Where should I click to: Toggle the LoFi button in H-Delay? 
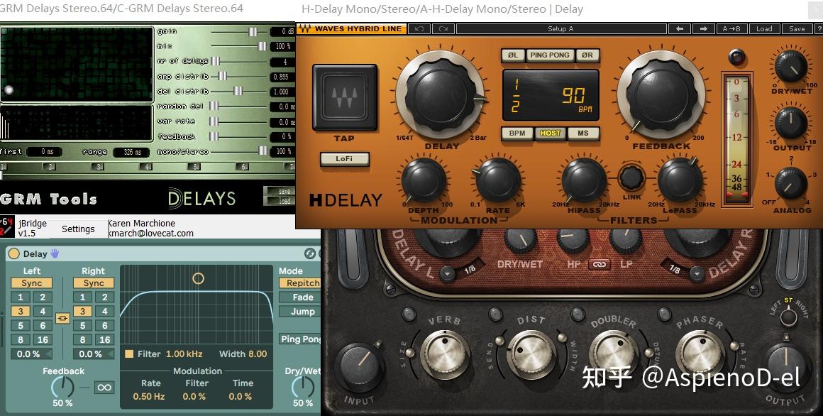344,158
